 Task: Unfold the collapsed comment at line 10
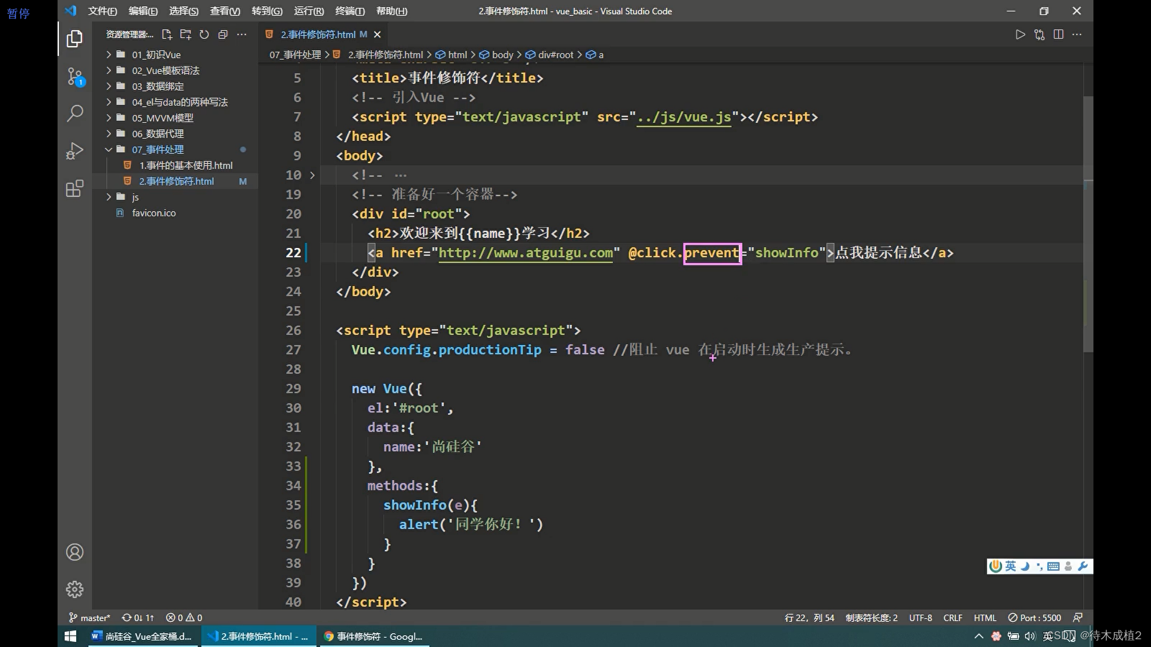coord(312,175)
